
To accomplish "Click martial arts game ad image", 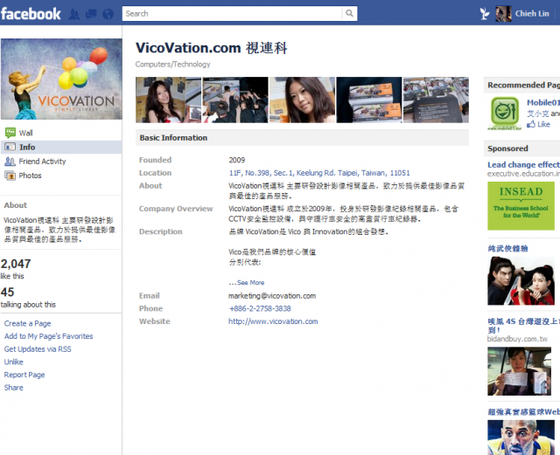I will [521, 280].
